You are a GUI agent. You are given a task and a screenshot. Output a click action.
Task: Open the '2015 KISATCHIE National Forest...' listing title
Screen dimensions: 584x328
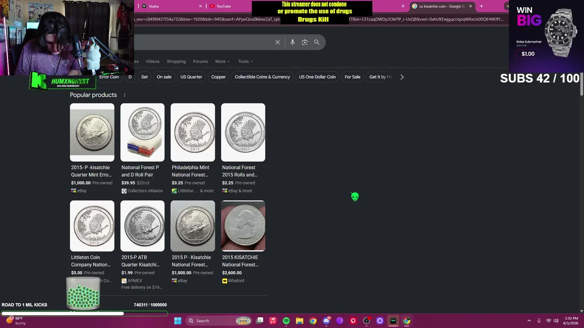[240, 261]
